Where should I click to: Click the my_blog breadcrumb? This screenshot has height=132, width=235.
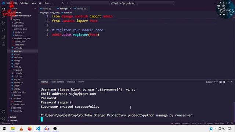(x=55, y=13)
